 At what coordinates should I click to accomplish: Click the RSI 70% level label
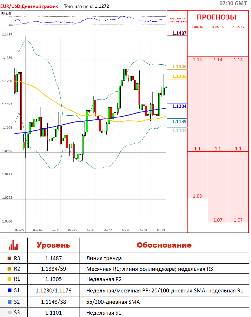pos(11,17)
